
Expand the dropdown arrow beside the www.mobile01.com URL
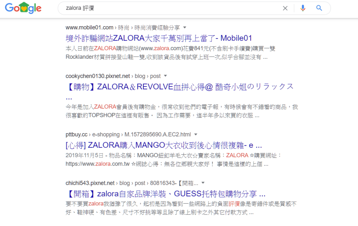(x=185, y=28)
